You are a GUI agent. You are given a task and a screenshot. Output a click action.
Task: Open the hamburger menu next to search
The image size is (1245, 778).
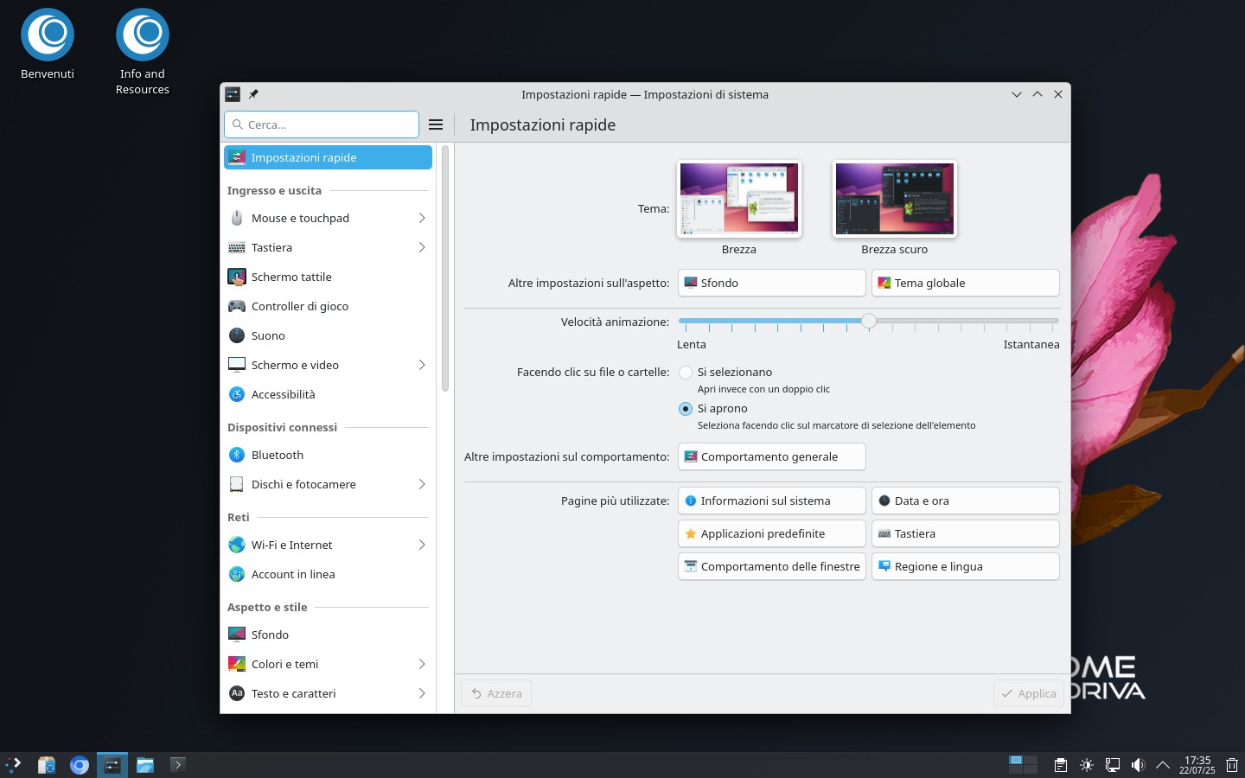click(x=436, y=124)
